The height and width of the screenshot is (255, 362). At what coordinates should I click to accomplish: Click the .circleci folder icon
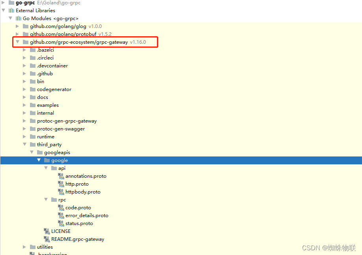tap(33, 58)
